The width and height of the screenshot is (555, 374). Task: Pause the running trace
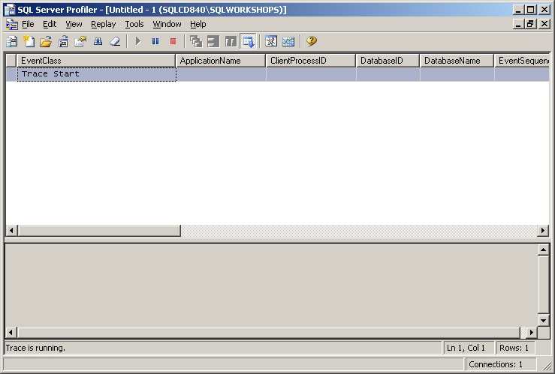coord(155,42)
